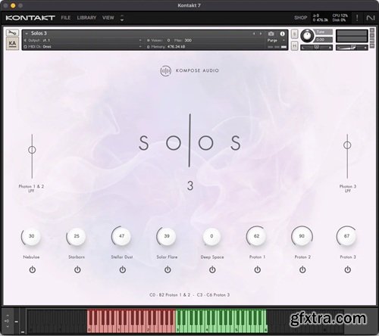Click the Tune knob
The width and height of the screenshot is (379, 336).
307,36
